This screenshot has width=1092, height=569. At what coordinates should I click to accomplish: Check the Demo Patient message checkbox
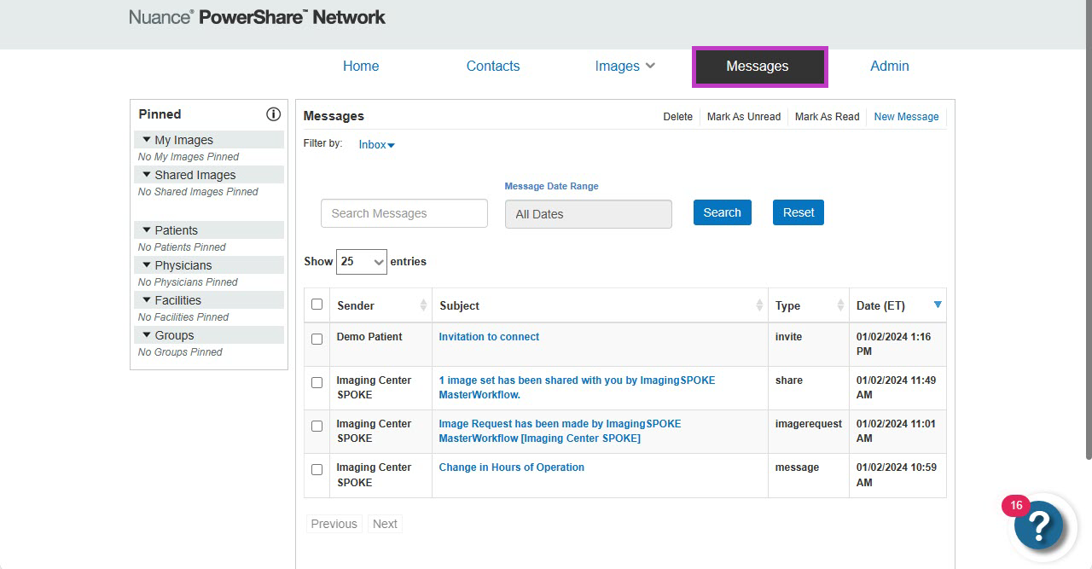(x=317, y=339)
